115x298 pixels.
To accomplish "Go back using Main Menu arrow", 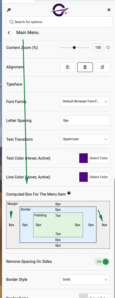I will [x=9, y=33].
